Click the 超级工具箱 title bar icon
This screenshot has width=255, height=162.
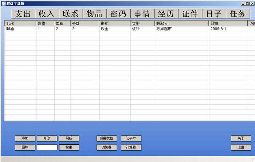[x=4, y=4]
